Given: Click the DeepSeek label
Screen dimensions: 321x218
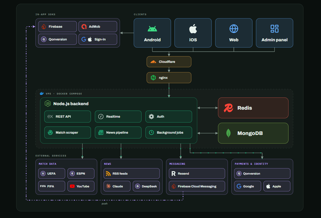Looking at the screenshot, I should tap(149, 186).
